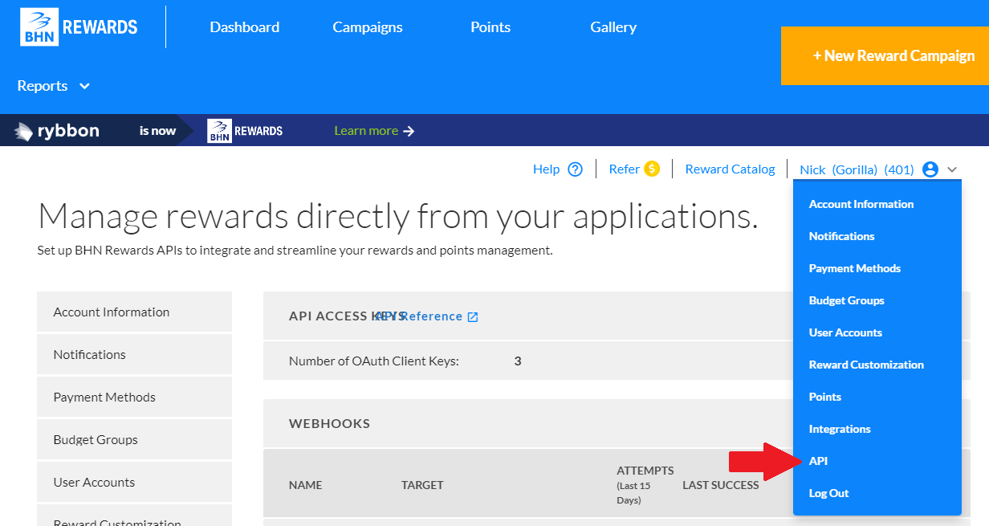Open Integrations in dropdown menu
The height and width of the screenshot is (526, 989).
840,429
